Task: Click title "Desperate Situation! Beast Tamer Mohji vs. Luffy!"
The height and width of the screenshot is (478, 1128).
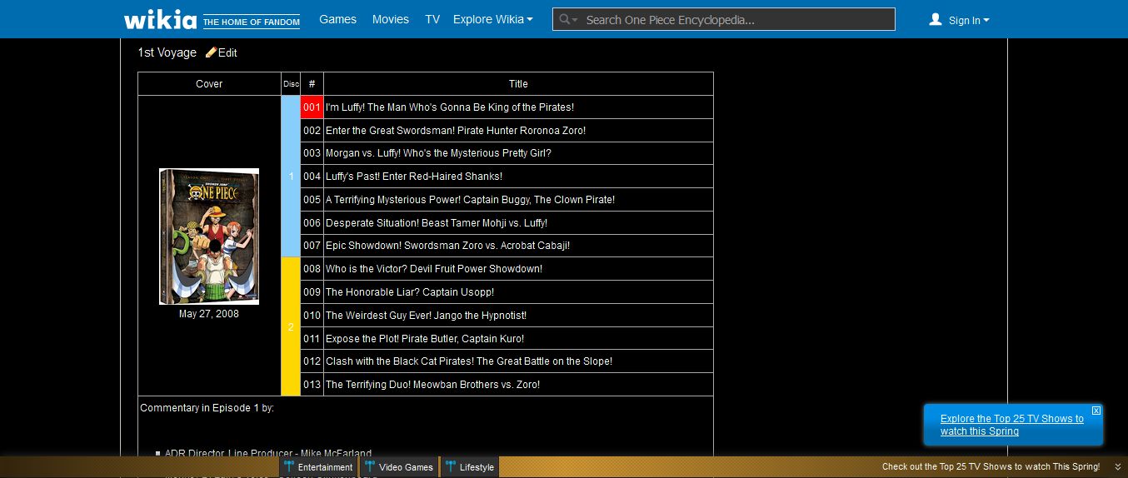Action: coord(437,223)
